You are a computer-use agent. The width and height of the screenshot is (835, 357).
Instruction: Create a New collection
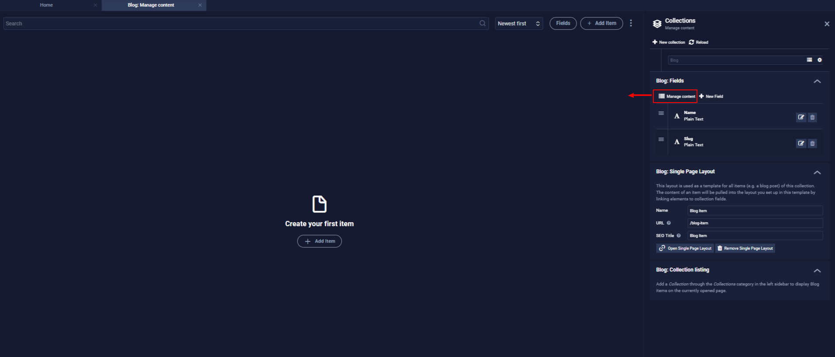coord(669,42)
